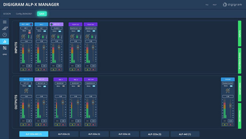Open the clock settings sidebar icon
The height and width of the screenshot is (139, 246).
click(x=5, y=35)
